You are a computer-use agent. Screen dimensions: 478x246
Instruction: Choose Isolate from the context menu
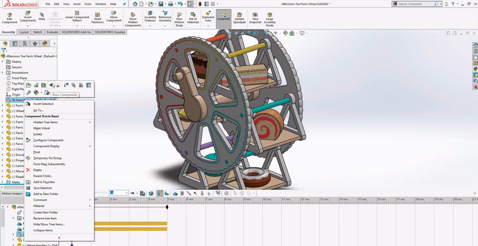click(x=37, y=134)
